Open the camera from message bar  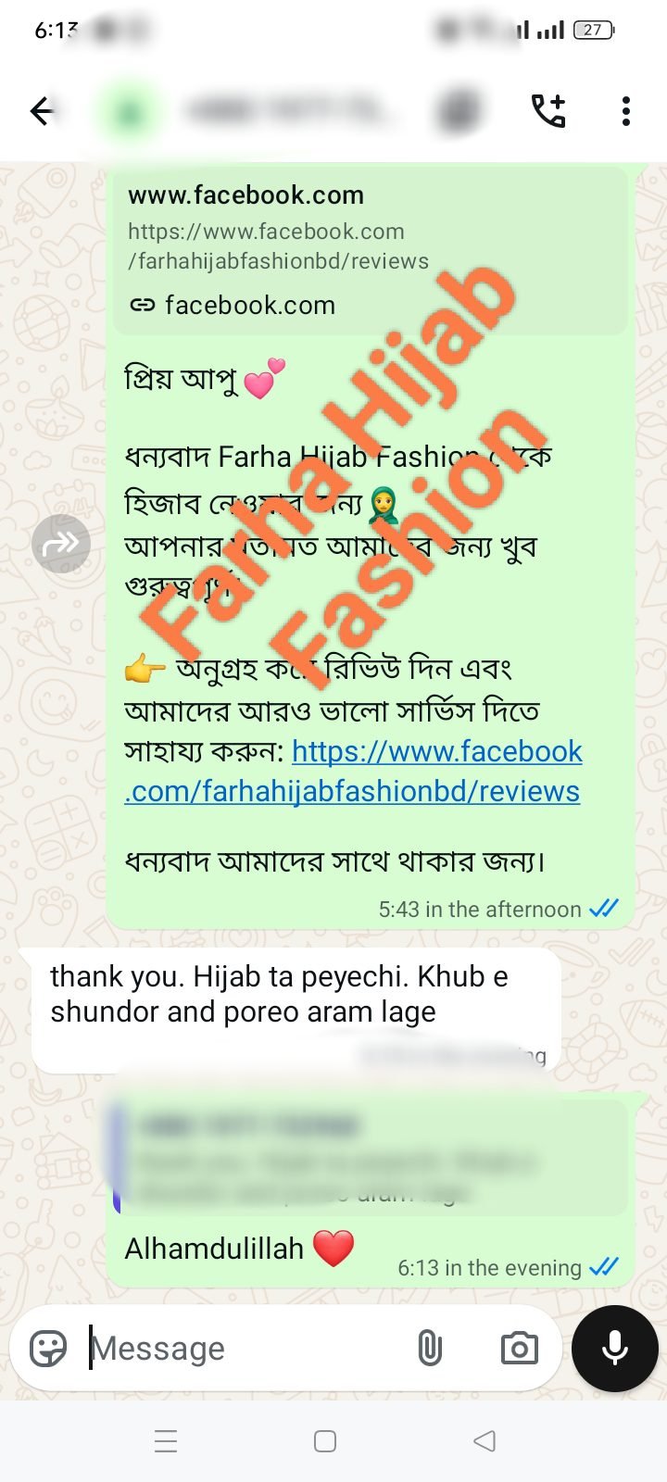tap(520, 1349)
